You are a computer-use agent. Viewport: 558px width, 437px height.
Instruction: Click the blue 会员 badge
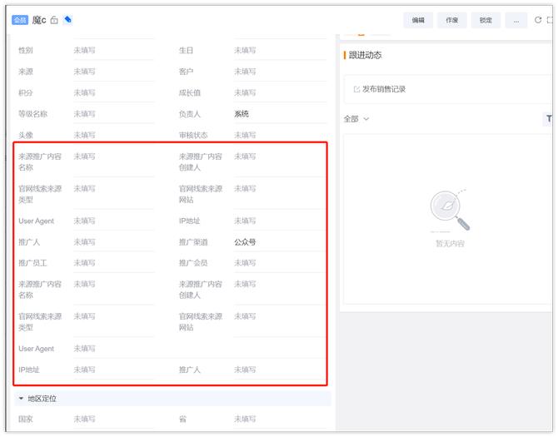pyautogui.click(x=20, y=20)
